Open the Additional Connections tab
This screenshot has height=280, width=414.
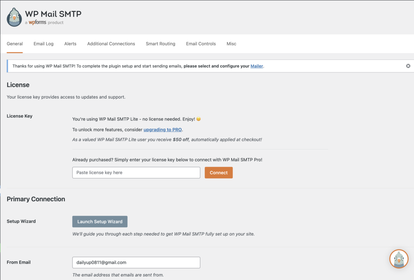pos(111,44)
